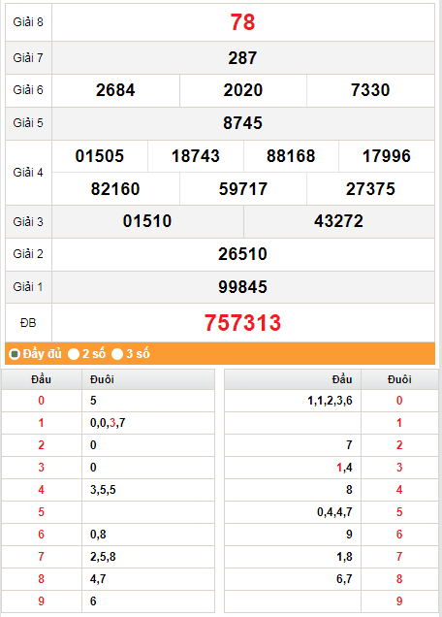This screenshot has height=617, width=442.
Task: Select the 'Đầy đủ' radio option
Action: coord(15,354)
